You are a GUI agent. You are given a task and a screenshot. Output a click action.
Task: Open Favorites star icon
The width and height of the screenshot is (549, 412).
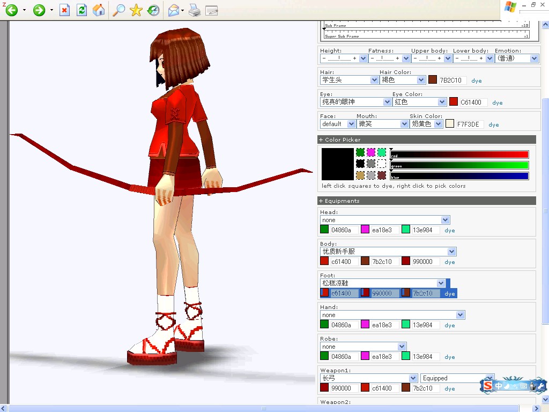(x=136, y=10)
